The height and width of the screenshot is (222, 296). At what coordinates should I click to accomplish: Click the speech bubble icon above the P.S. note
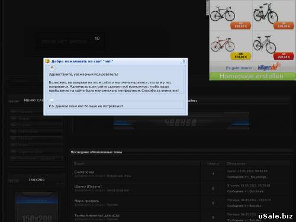52,101
